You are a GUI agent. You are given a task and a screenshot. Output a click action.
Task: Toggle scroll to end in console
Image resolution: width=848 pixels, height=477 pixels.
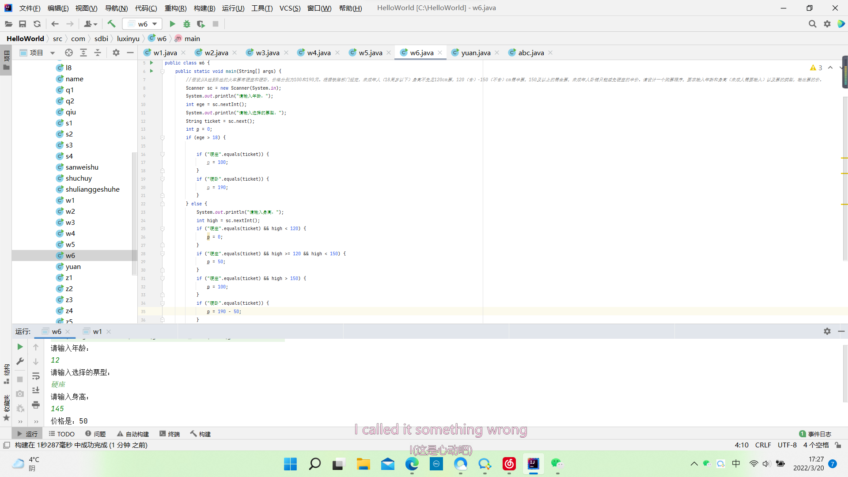36,390
